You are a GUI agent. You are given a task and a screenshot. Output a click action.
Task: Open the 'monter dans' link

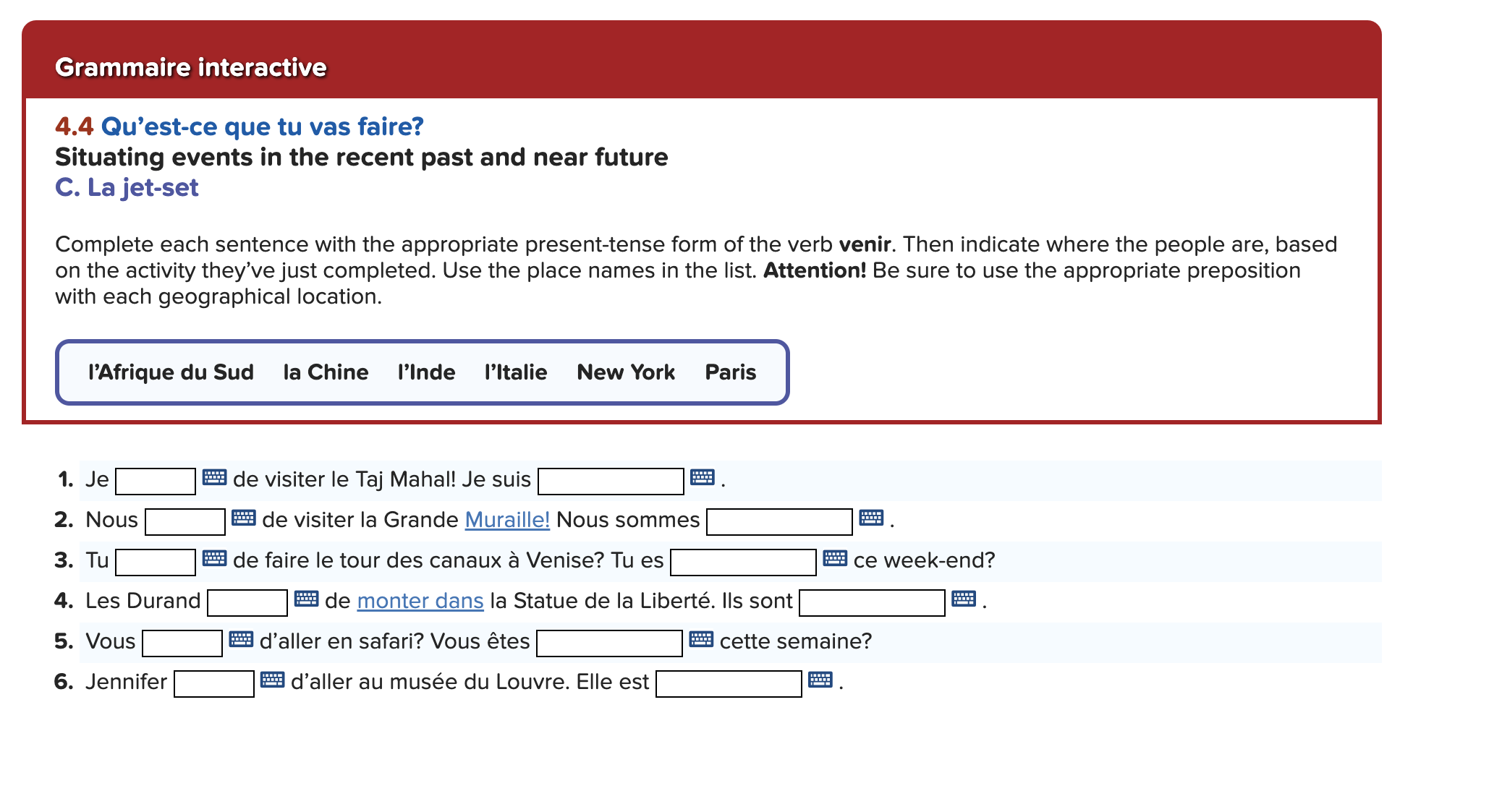(x=420, y=601)
